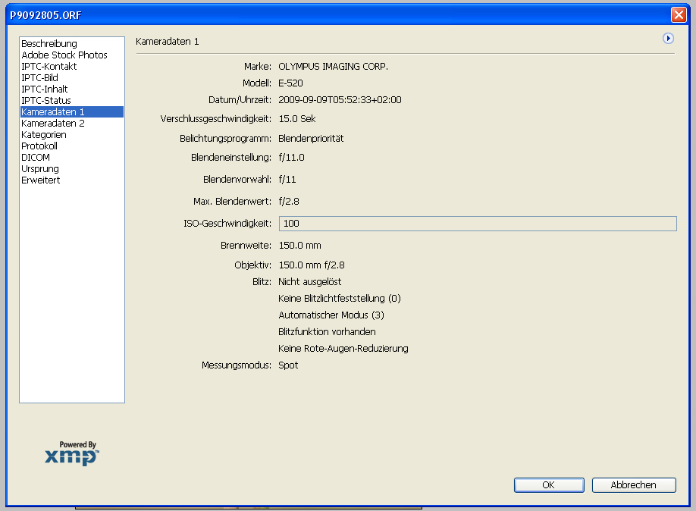696x511 pixels.
Task: Click the ISO-Geschwindigkeit label
Action: tap(227, 224)
